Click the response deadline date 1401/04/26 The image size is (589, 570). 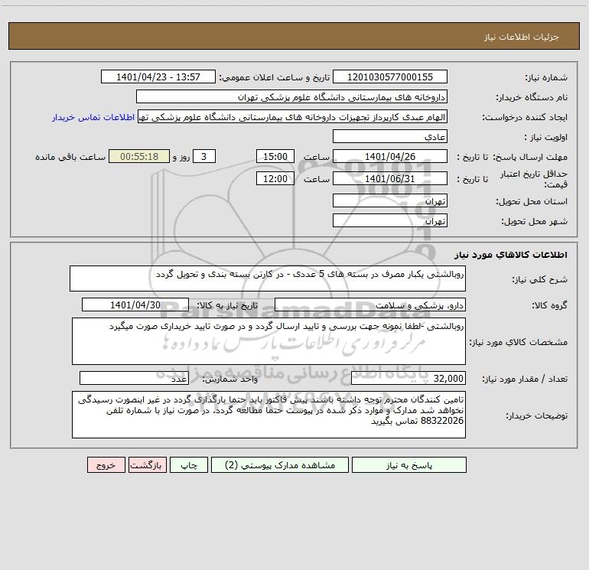390,156
